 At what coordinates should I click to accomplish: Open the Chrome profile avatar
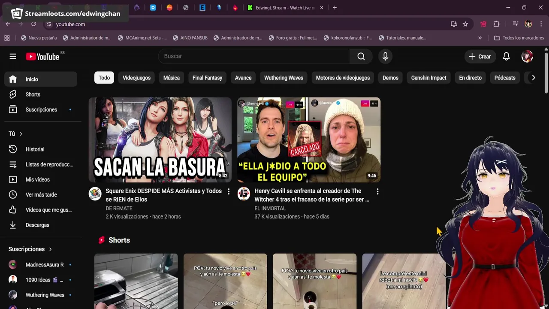pos(528,24)
